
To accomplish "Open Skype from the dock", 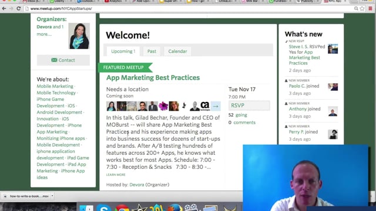I will (104, 207).
